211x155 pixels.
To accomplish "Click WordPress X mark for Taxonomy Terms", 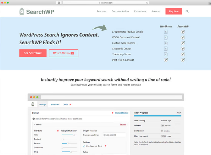I will pos(166,54).
